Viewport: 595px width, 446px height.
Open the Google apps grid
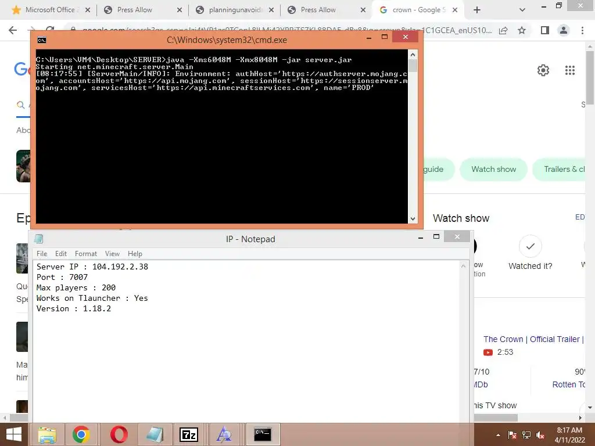[x=570, y=70]
